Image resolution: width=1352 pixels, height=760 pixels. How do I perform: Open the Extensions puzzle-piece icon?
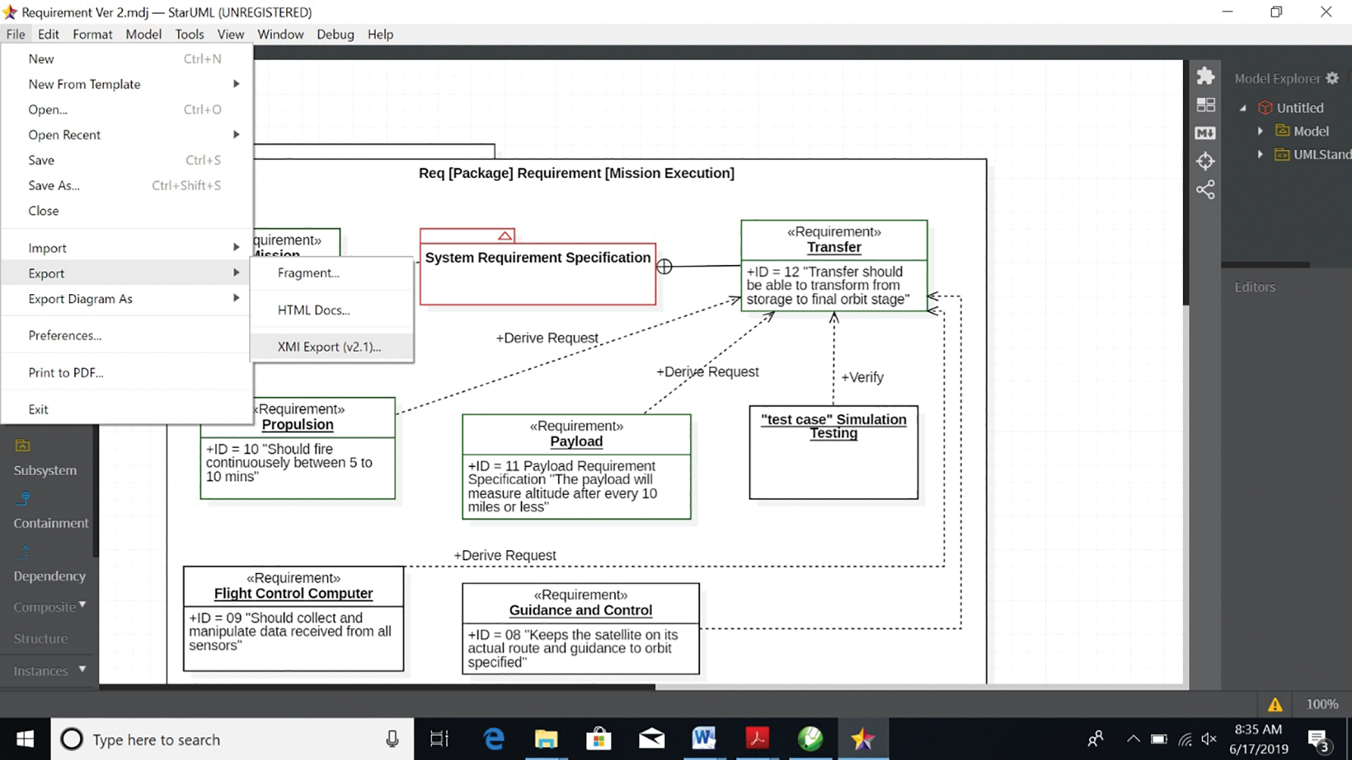pos(1205,76)
